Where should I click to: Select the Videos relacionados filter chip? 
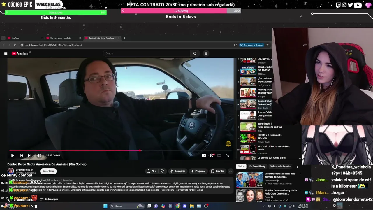pos(280,166)
